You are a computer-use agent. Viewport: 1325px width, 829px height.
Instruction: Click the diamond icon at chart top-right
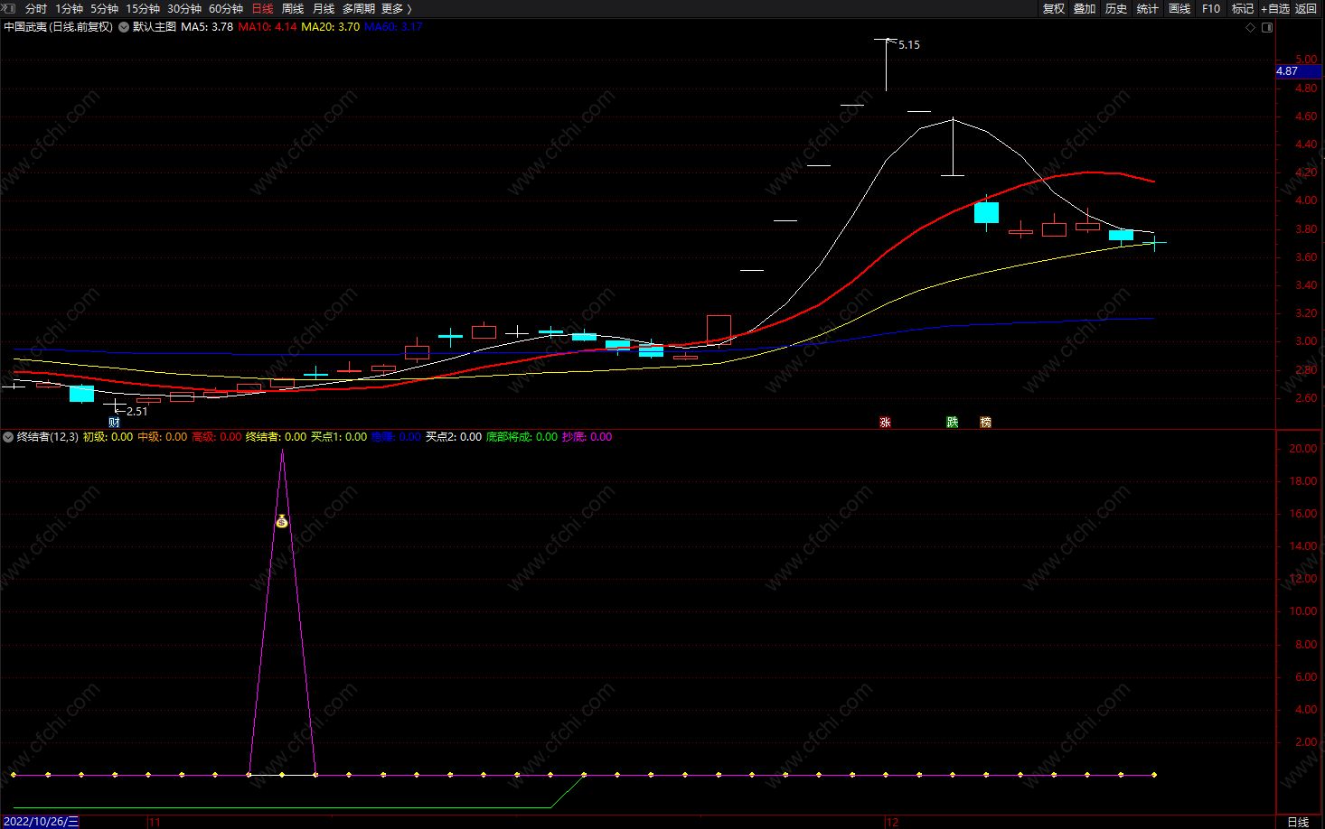point(1251,27)
